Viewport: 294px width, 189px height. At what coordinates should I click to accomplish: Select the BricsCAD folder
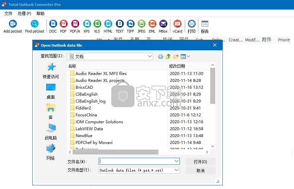pos(82,87)
